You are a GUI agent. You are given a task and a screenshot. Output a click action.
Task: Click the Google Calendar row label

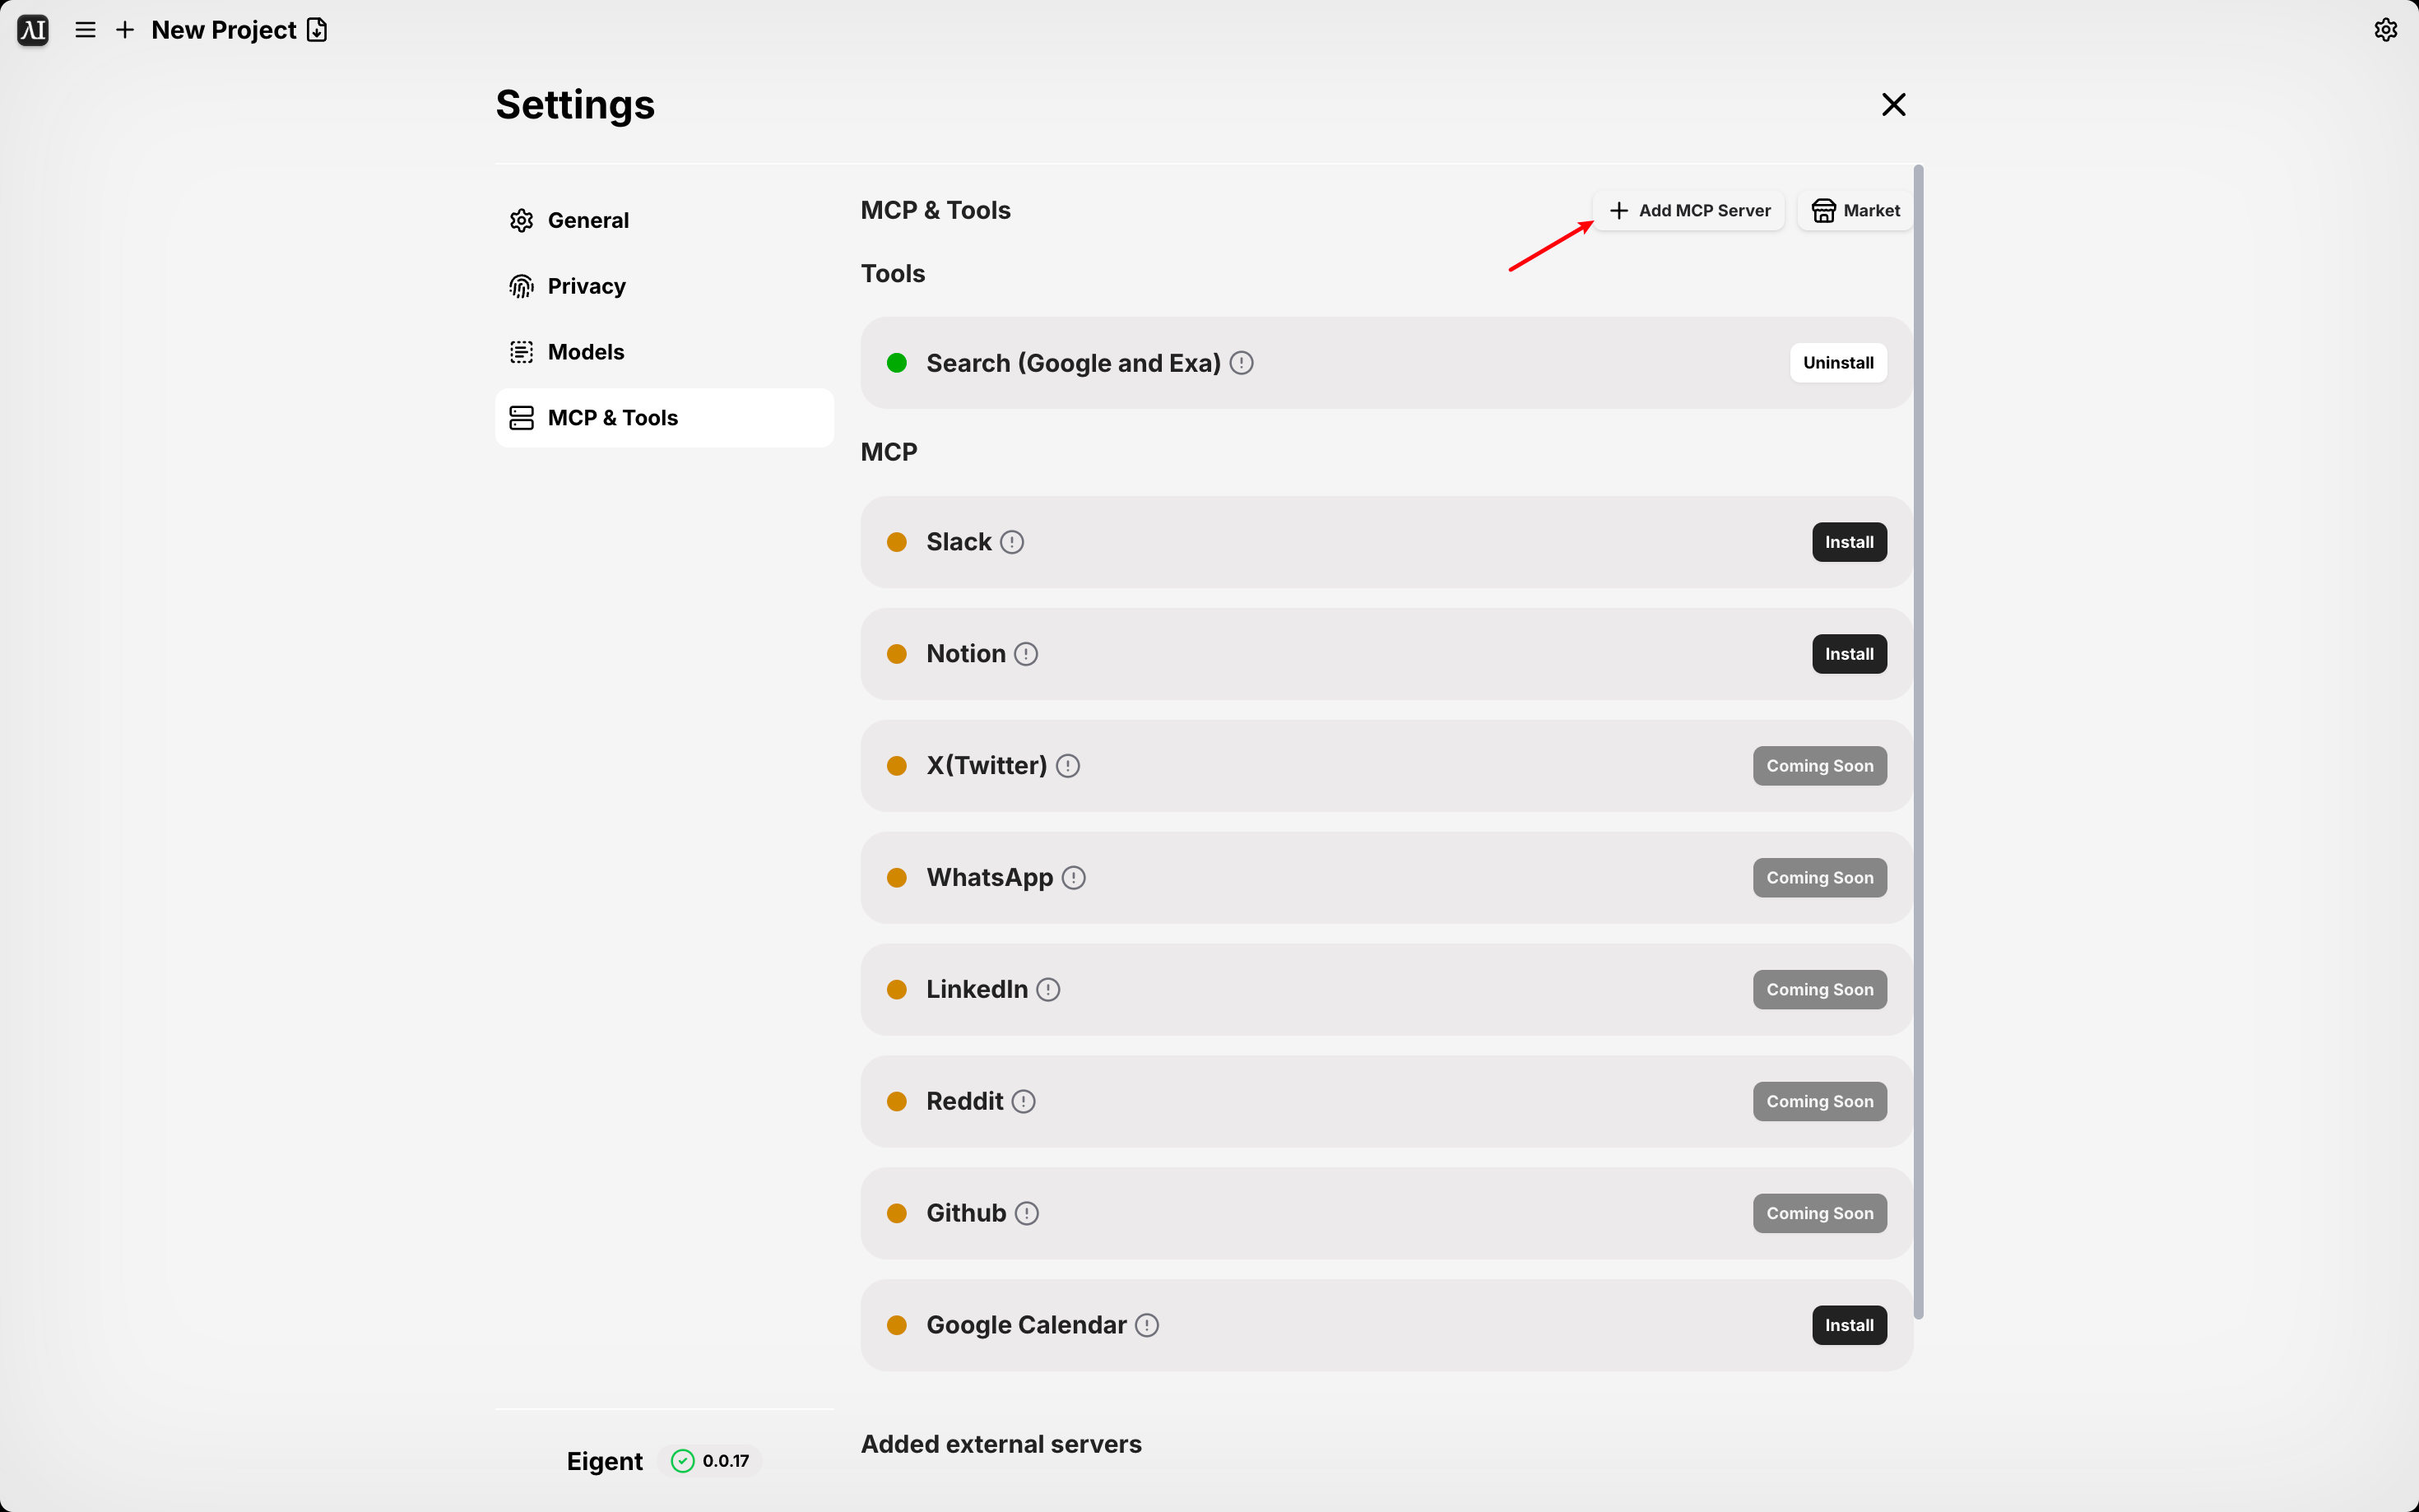click(x=1026, y=1325)
